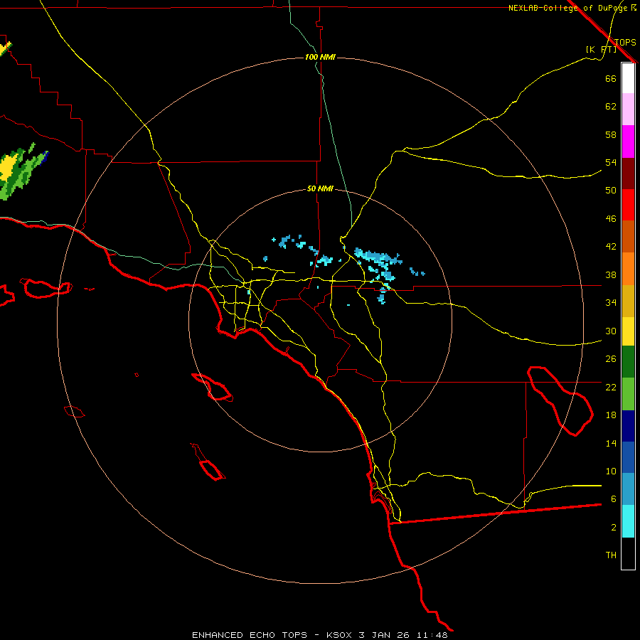Click the "50" legend scale value

pyautogui.click(x=611, y=190)
